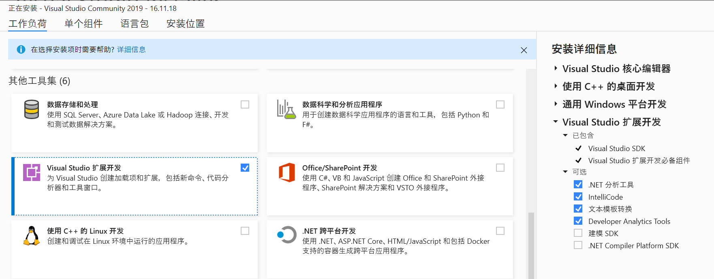Viewport: 714px width, 279px height.
Task: Click the 数据存储和处理 card title
Action: pos(73,104)
